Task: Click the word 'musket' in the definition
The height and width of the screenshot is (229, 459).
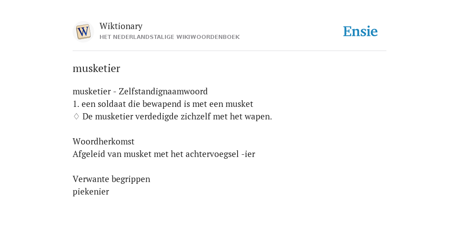Action: click(239, 104)
